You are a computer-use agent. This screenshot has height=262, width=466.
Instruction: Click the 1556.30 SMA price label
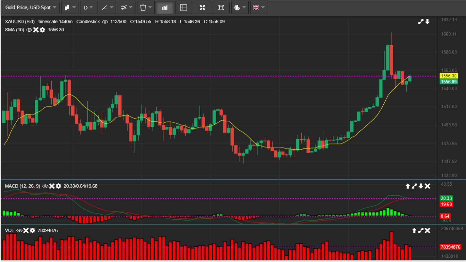click(x=449, y=76)
